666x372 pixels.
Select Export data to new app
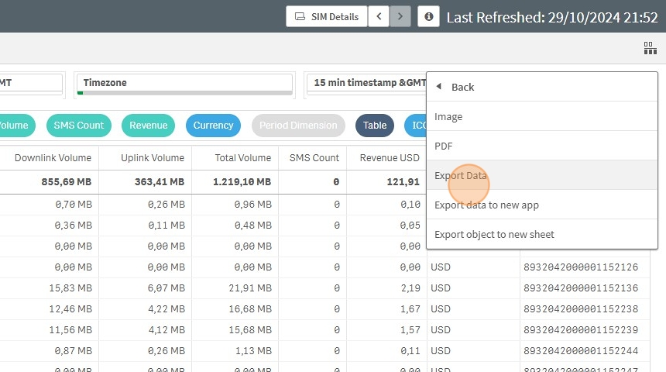[x=542, y=205]
